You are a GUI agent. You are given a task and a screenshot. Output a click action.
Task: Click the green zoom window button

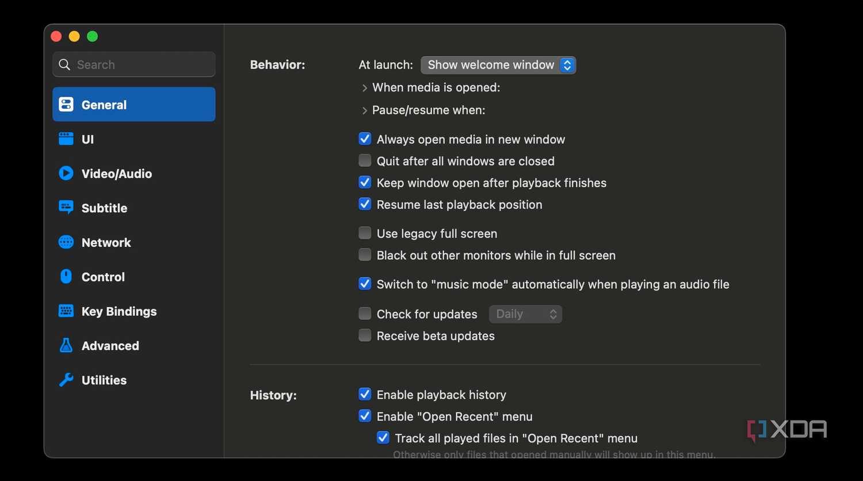[x=92, y=37]
